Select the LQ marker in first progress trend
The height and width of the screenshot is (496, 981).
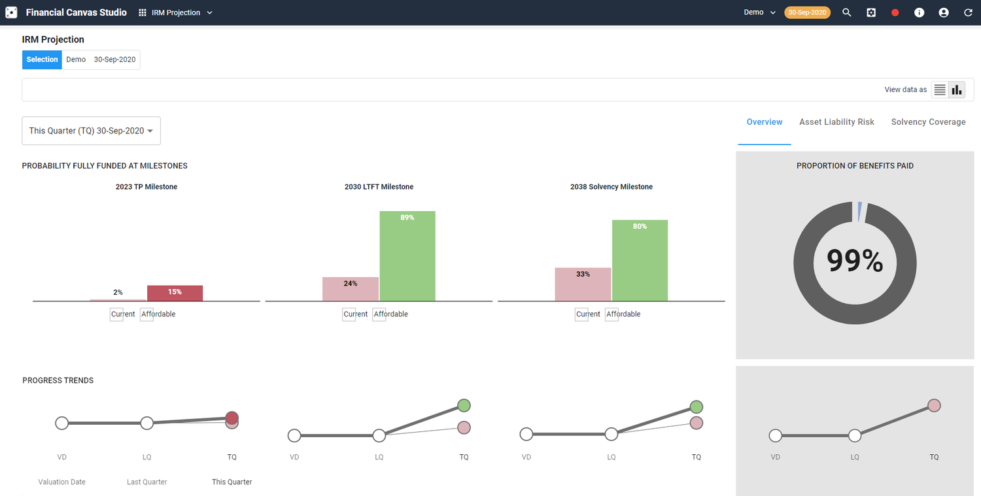click(x=146, y=423)
